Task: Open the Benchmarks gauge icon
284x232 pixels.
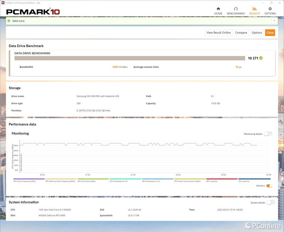Action: (x=236, y=9)
